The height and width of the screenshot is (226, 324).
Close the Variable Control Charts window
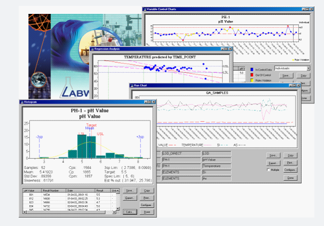pos(311,9)
